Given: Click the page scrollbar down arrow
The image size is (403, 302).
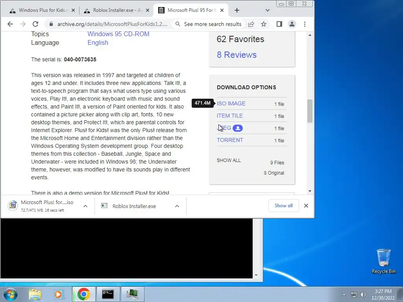Looking at the screenshot, I should (x=310, y=191).
